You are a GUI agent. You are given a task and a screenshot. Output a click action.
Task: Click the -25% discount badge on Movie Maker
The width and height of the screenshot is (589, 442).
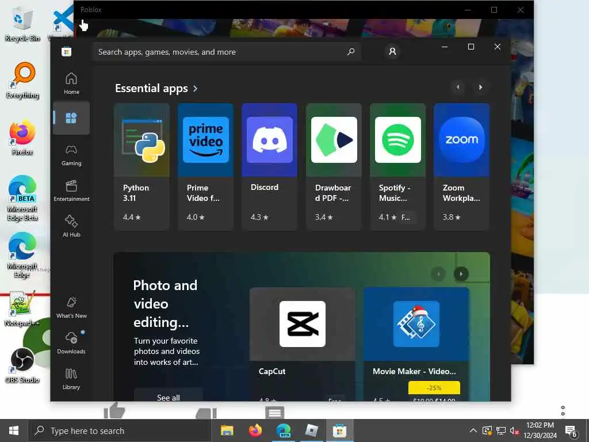coord(434,387)
